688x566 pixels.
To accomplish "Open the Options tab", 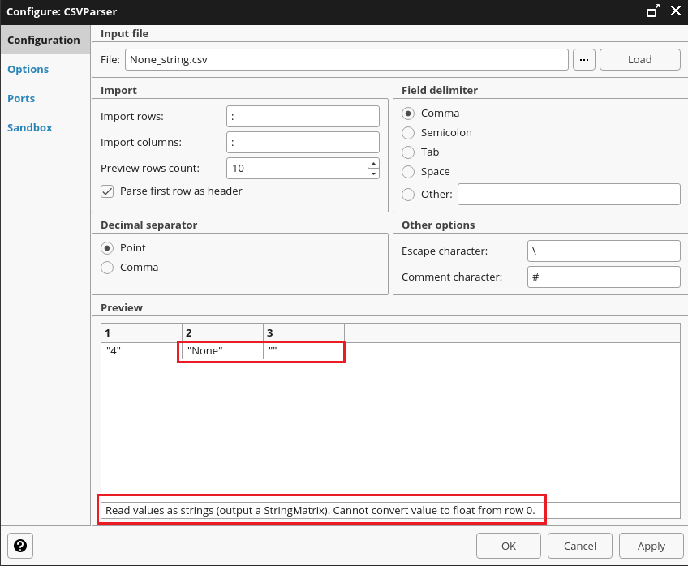I will [x=28, y=69].
